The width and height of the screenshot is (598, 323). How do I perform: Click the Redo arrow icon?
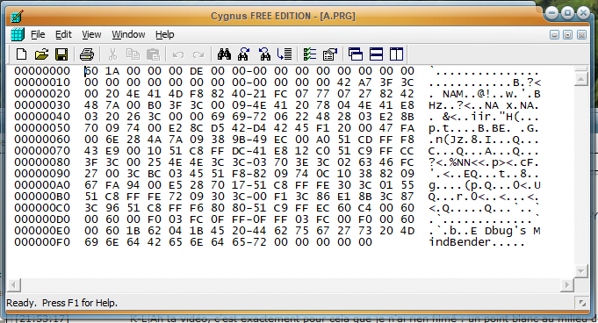coord(198,55)
